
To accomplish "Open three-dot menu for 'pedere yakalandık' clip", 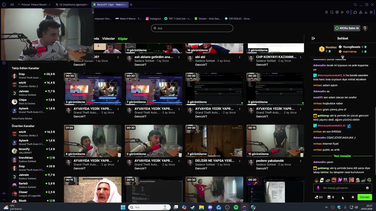I will click(x=301, y=161).
